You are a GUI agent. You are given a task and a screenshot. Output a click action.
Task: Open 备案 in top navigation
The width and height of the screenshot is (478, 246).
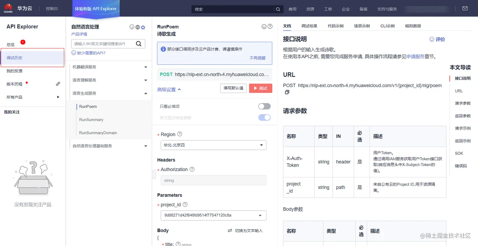(x=363, y=9)
